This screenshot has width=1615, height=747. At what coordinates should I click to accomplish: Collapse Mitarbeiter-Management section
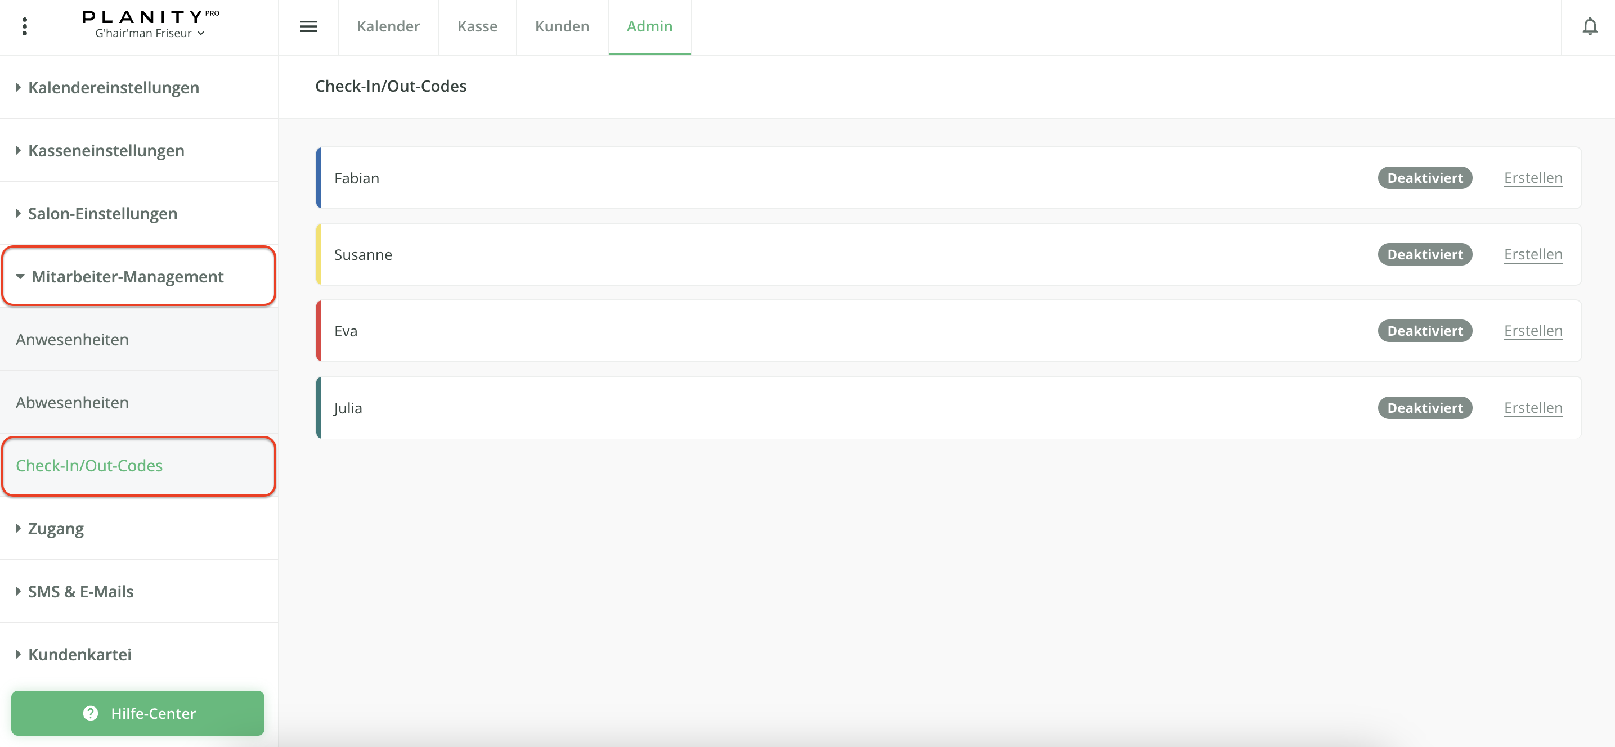[x=127, y=276]
